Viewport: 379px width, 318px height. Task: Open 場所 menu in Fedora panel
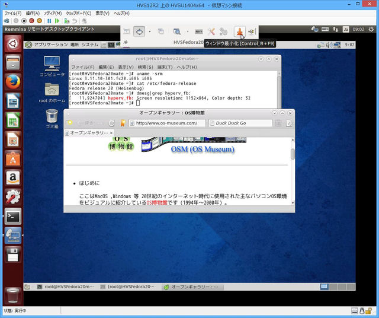click(75, 44)
